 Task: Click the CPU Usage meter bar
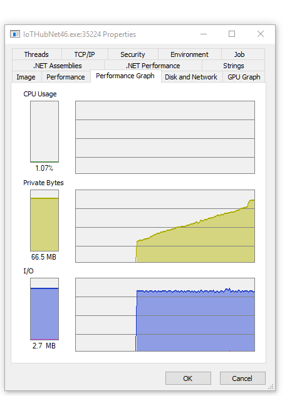click(x=44, y=131)
